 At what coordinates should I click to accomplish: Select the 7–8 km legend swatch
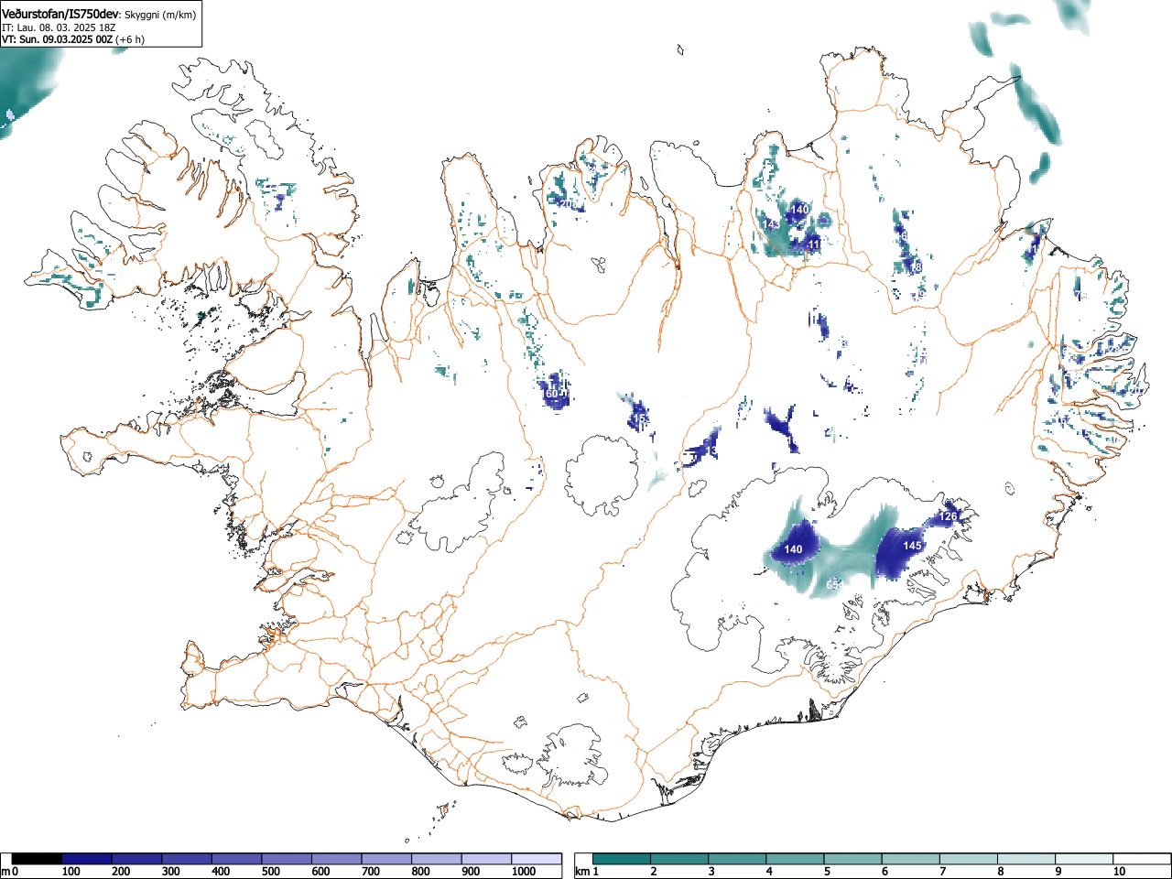(x=968, y=859)
